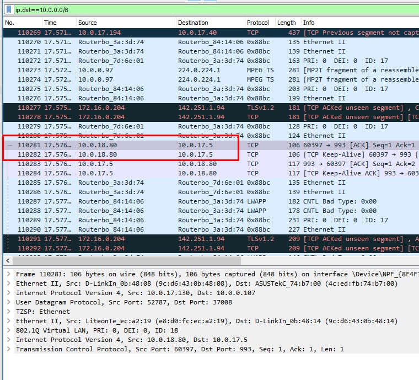Select TCP packet 110278 to 142.251.1.94
Viewport: 419px width, 380px height.
point(211,117)
